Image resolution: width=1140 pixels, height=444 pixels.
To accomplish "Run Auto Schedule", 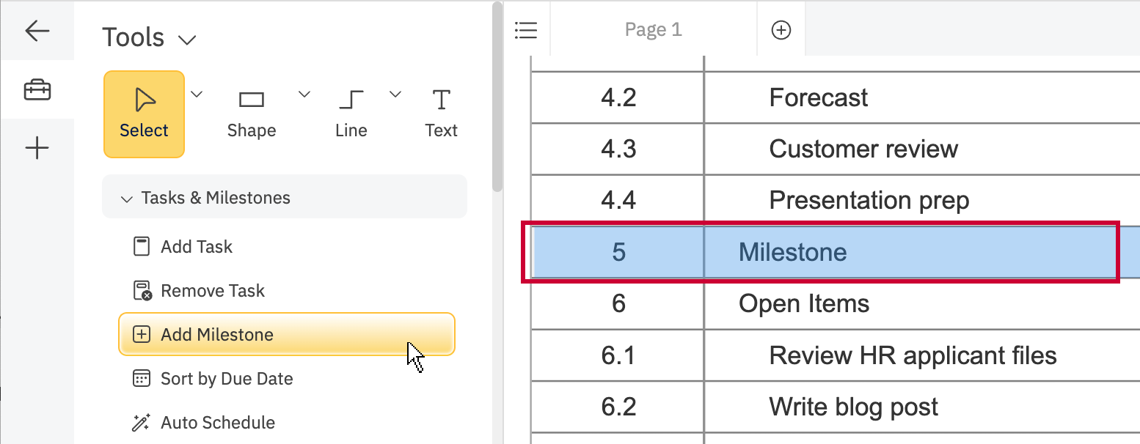I will [x=217, y=423].
